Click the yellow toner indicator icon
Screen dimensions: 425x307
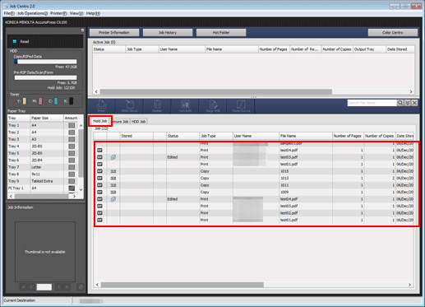(25, 101)
